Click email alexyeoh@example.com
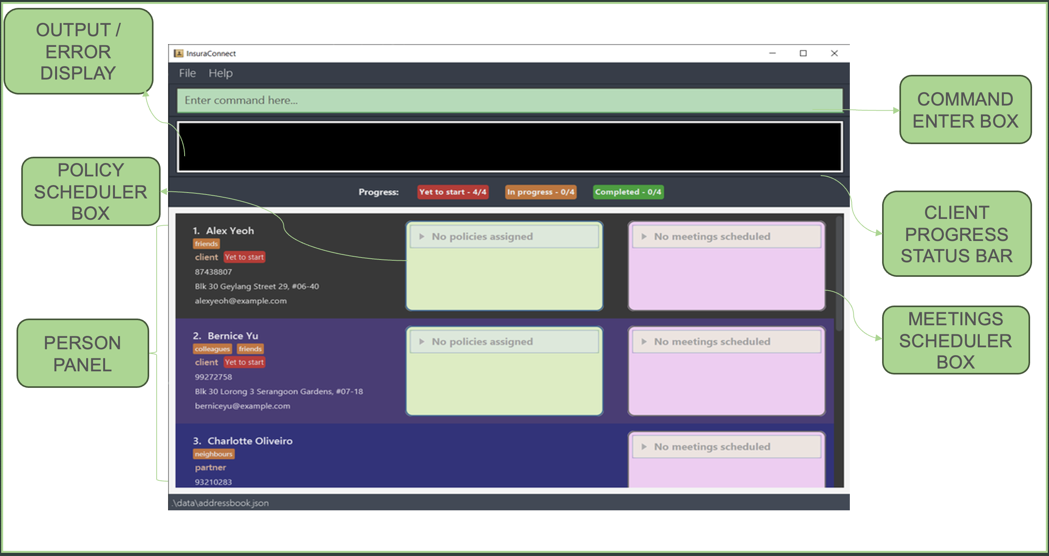This screenshot has width=1049, height=556. coord(241,301)
